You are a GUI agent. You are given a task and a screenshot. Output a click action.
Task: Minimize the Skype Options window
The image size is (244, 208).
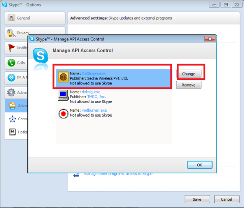tap(214, 4)
